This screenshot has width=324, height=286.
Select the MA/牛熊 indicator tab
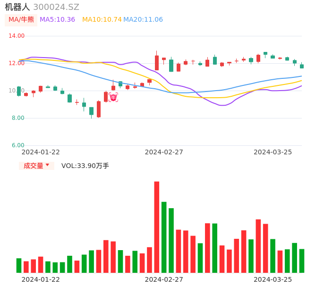[21, 20]
